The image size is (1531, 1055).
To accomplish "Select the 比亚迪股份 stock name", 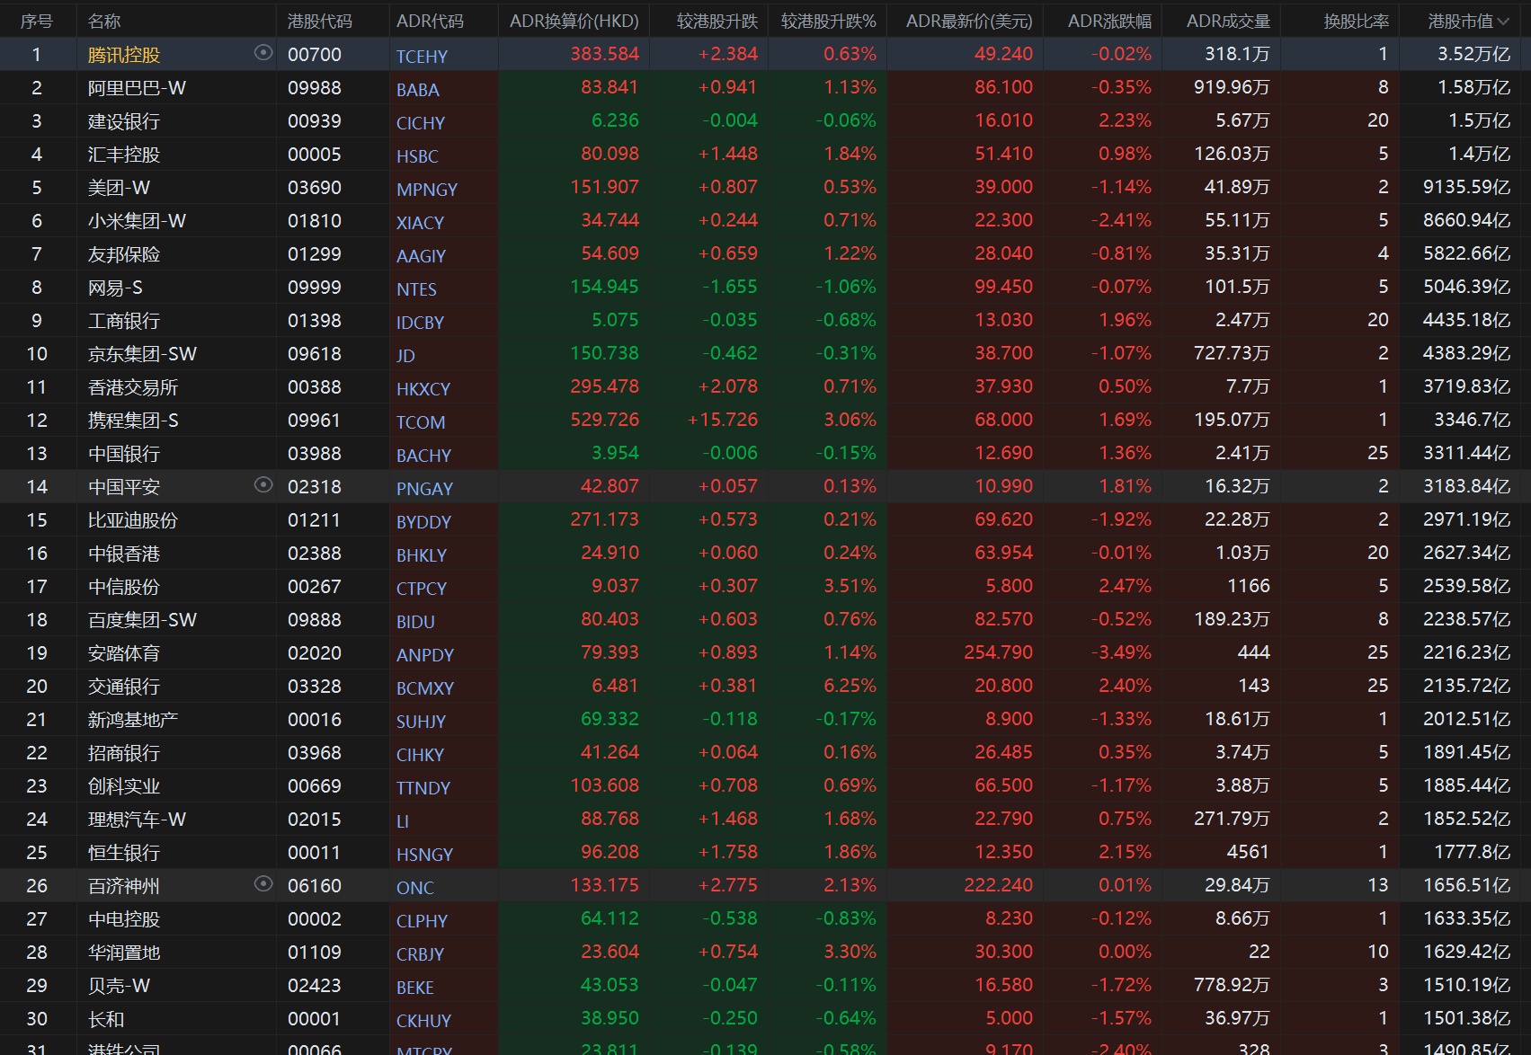I will point(133,520).
